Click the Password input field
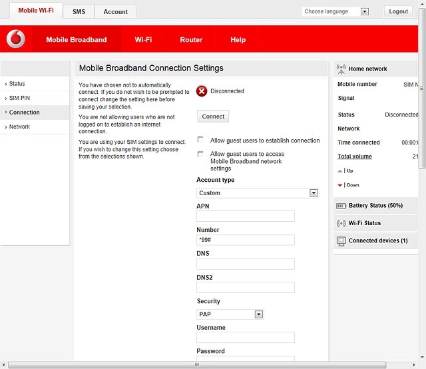This screenshot has width=426, height=369. pos(246,358)
